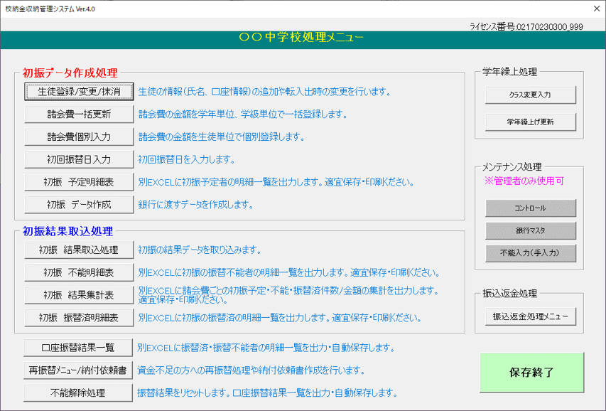
Task: Open クラス変更入力 for class change entry
Action: (530, 95)
